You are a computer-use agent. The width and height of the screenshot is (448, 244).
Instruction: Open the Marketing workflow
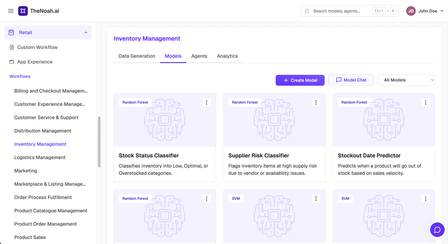pos(26,171)
